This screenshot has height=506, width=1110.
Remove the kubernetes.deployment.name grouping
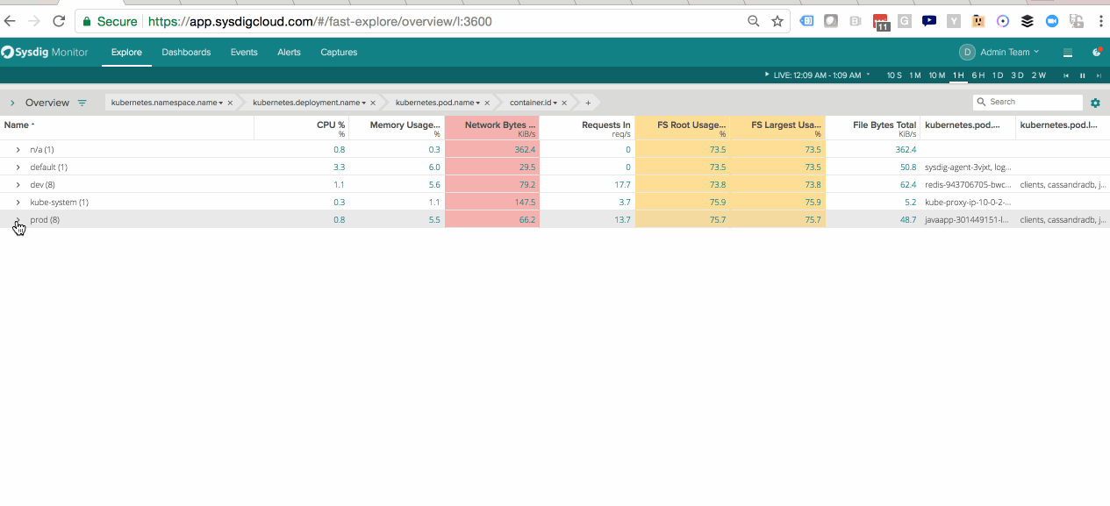click(371, 103)
